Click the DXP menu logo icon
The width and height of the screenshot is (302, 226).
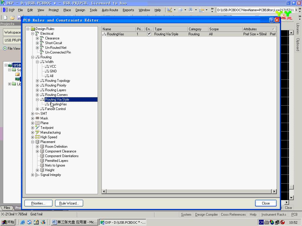click(x=5, y=10)
